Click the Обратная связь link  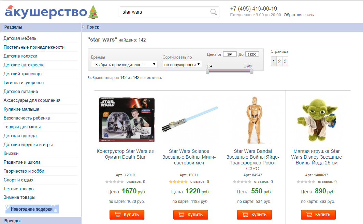click(x=299, y=15)
